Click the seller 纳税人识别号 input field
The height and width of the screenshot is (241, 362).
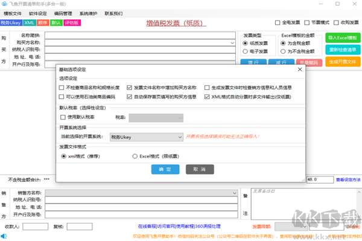(141, 200)
